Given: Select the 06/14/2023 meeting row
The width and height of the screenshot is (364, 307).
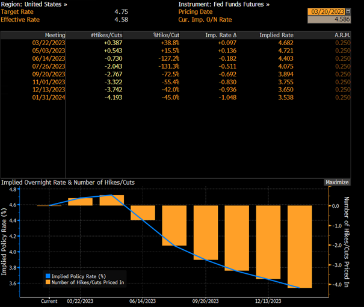Looking at the screenshot, I should point(176,58).
